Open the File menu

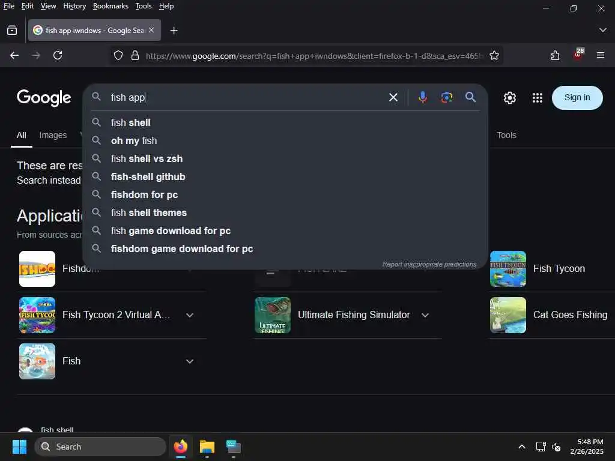coord(8,6)
